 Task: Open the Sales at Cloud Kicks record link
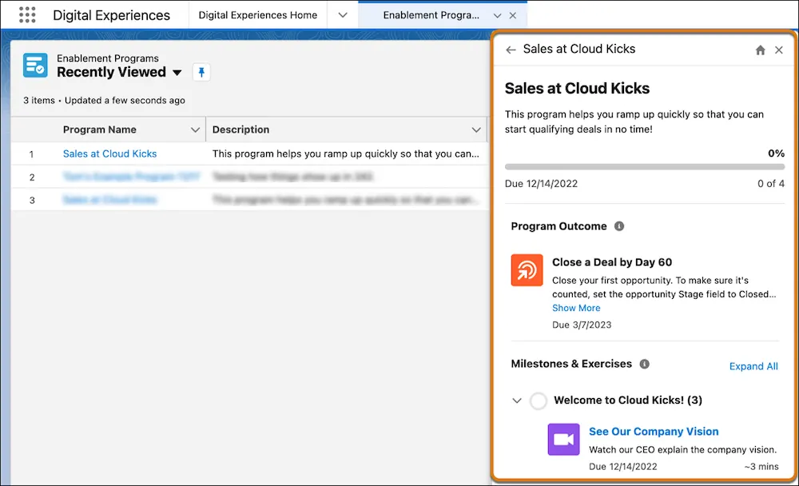109,153
